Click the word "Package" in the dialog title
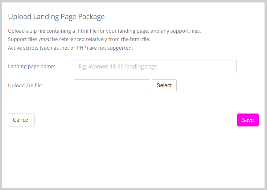The width and height of the screenshot is (267, 190). [x=92, y=17]
